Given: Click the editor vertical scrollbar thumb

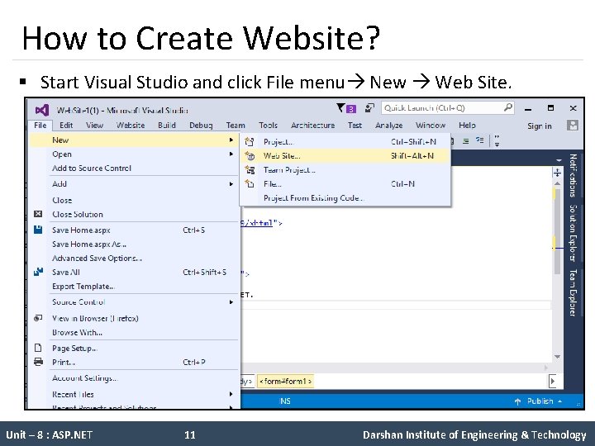Looking at the screenshot, I should pyautogui.click(x=557, y=230).
